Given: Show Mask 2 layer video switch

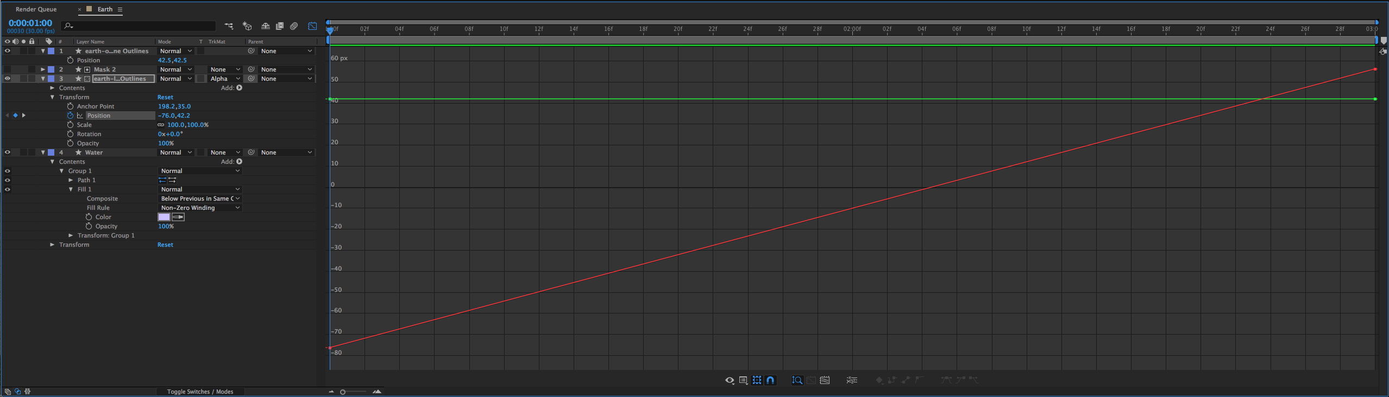Looking at the screenshot, I should [x=8, y=69].
